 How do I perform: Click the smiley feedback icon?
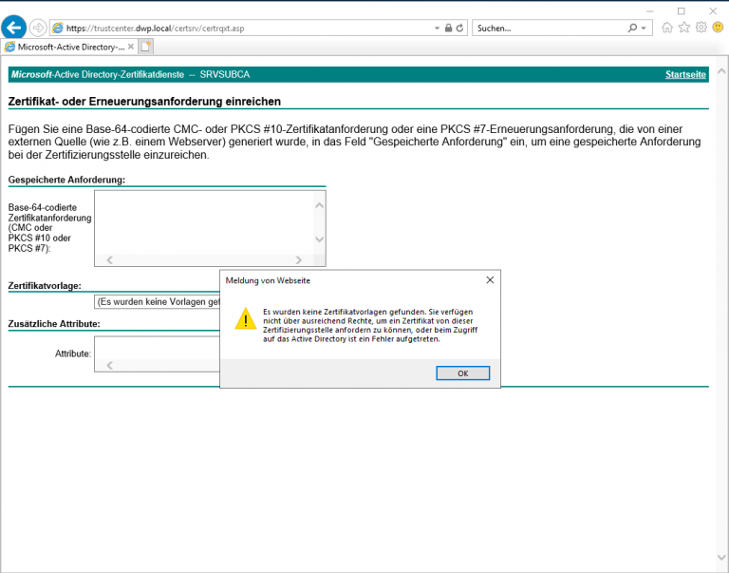point(718,28)
